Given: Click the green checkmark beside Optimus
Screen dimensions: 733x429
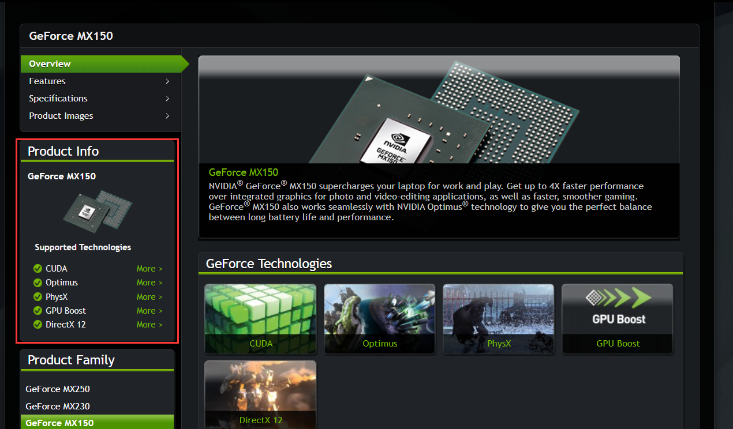Looking at the screenshot, I should 38,283.
